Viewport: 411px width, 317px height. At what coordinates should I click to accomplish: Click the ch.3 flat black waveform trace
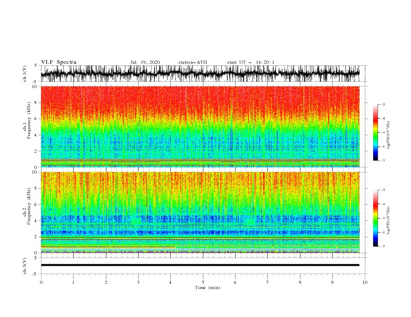click(x=200, y=265)
